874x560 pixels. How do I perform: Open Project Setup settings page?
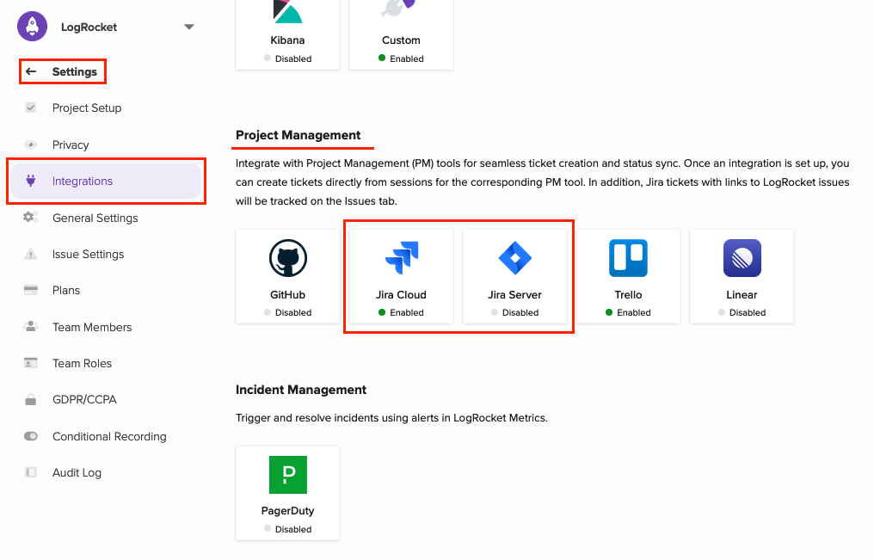87,108
